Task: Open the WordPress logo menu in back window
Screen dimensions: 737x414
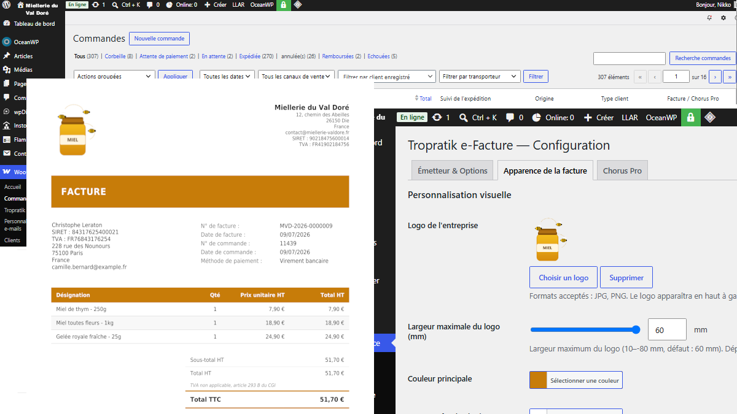Action: 6,4
